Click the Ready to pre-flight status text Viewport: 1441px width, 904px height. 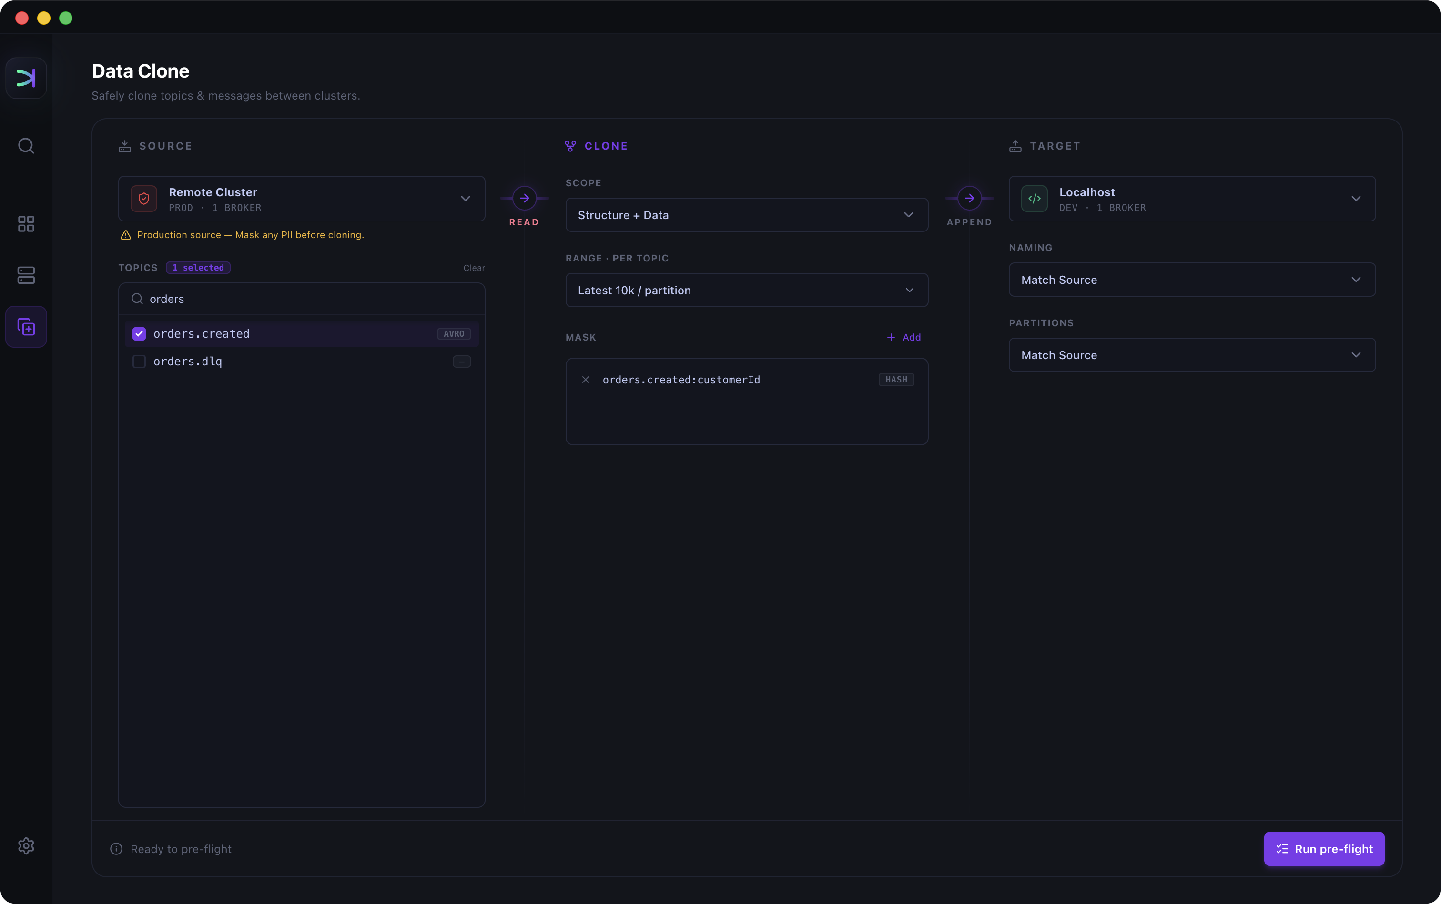pyautogui.click(x=181, y=849)
